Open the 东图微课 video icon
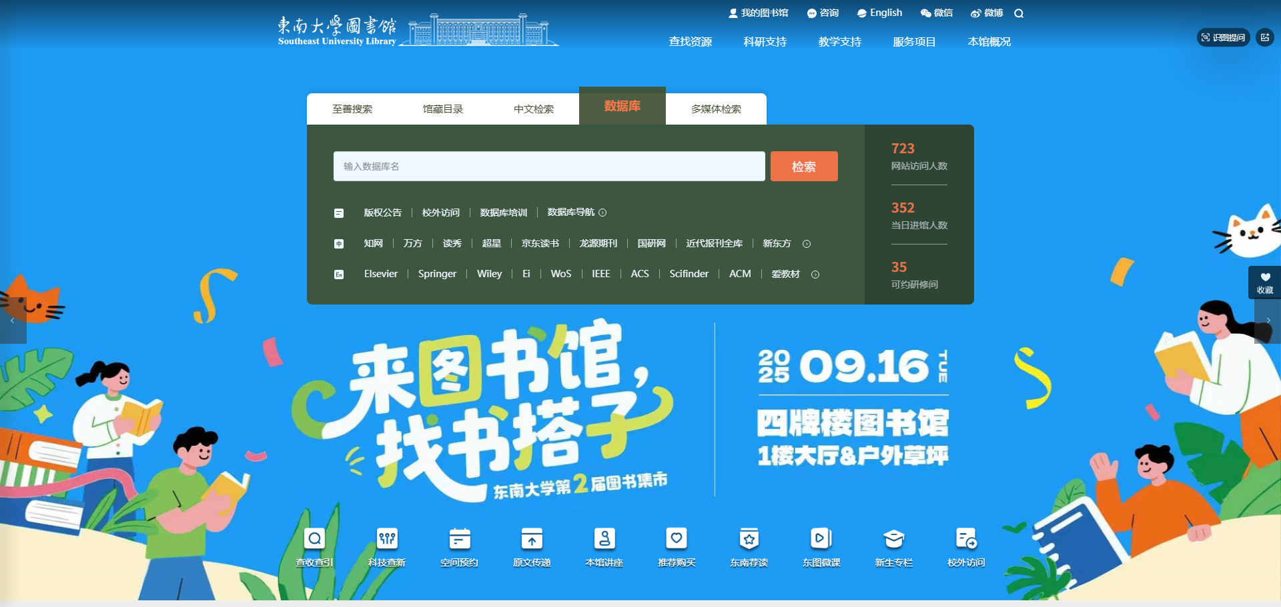 pos(821,538)
